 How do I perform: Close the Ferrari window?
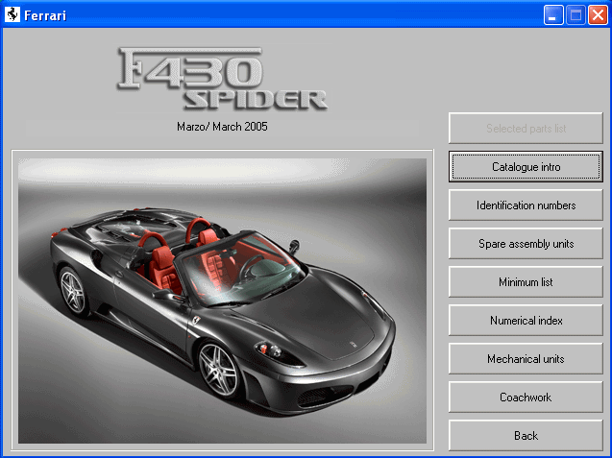pyautogui.click(x=598, y=15)
